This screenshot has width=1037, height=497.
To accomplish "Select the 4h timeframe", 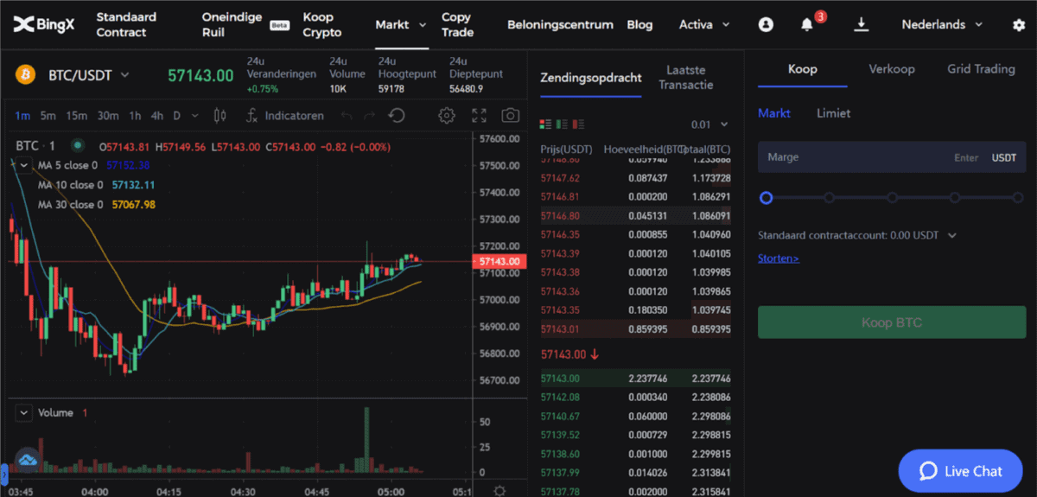I will pos(156,115).
